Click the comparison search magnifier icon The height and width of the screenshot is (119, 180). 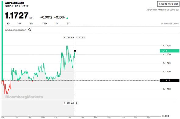[x=30, y=30]
